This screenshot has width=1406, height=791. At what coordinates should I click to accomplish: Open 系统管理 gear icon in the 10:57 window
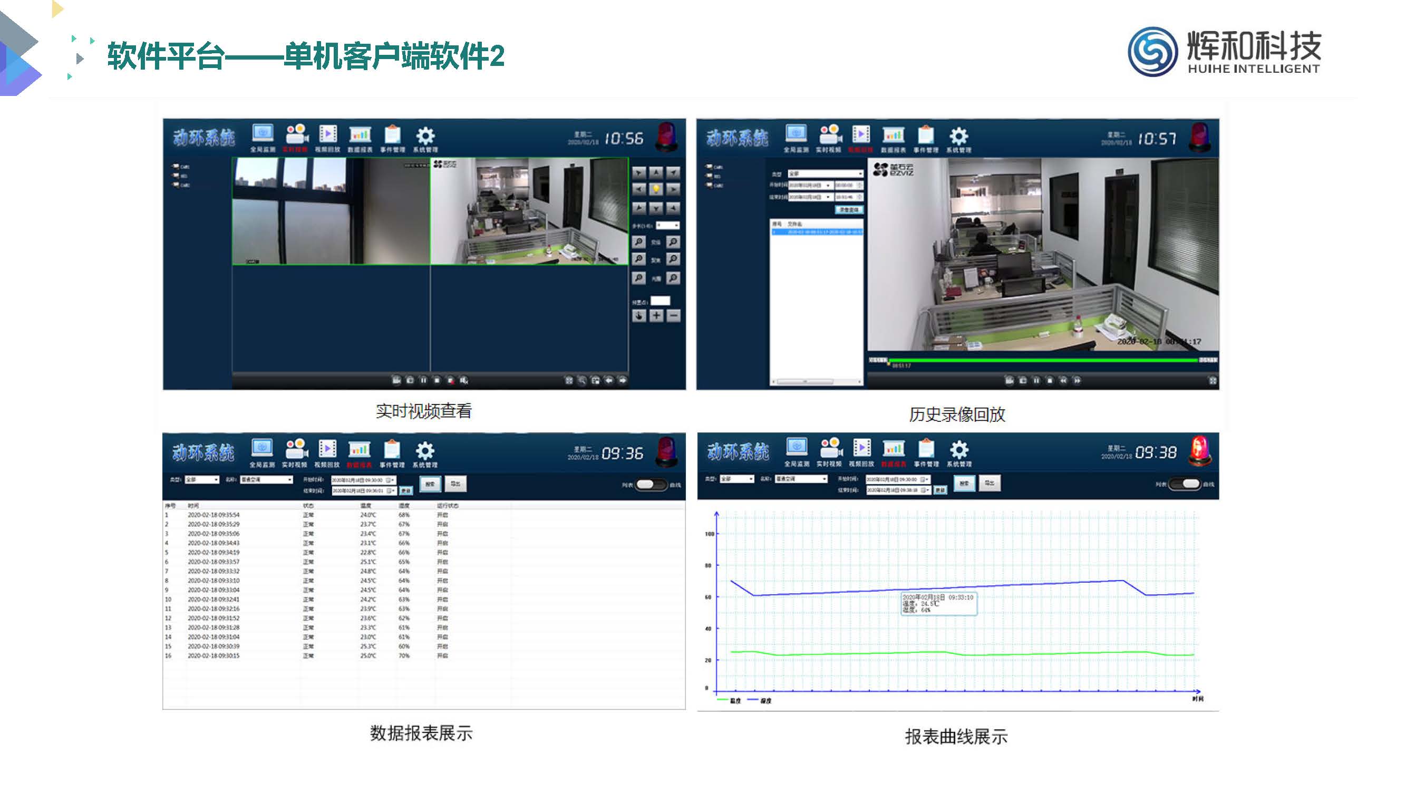click(x=958, y=137)
